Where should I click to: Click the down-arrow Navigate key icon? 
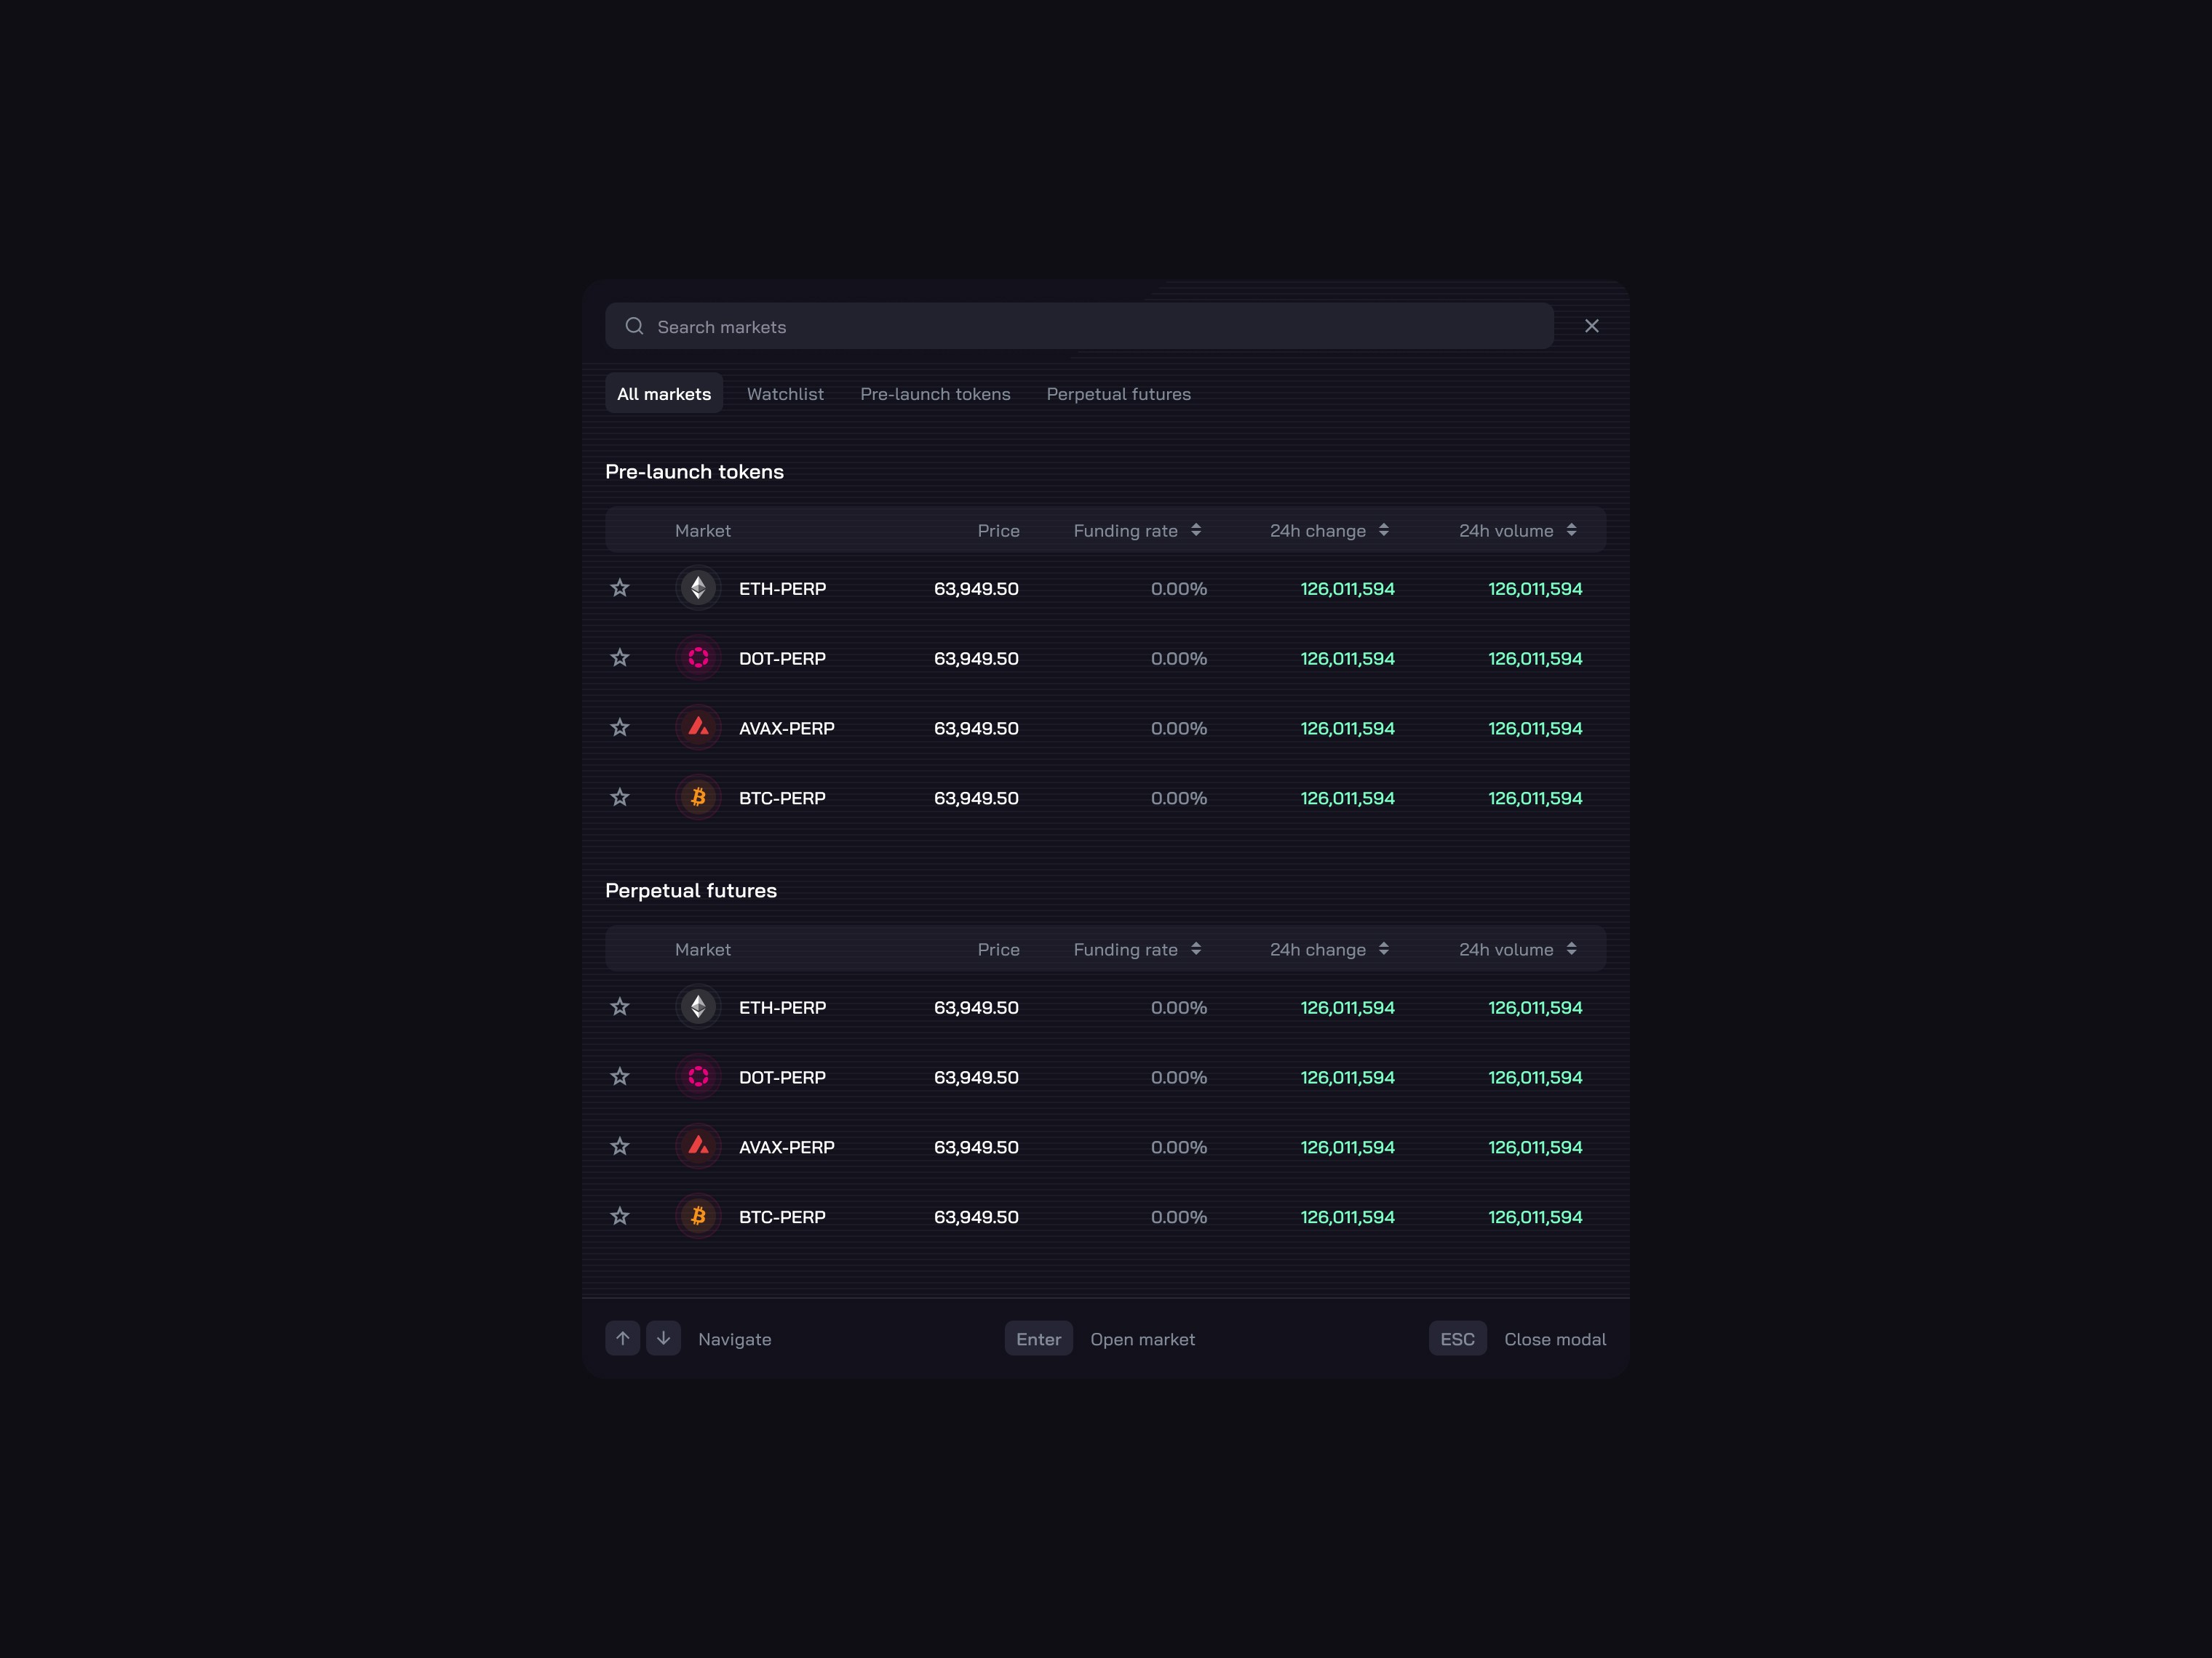(663, 1338)
